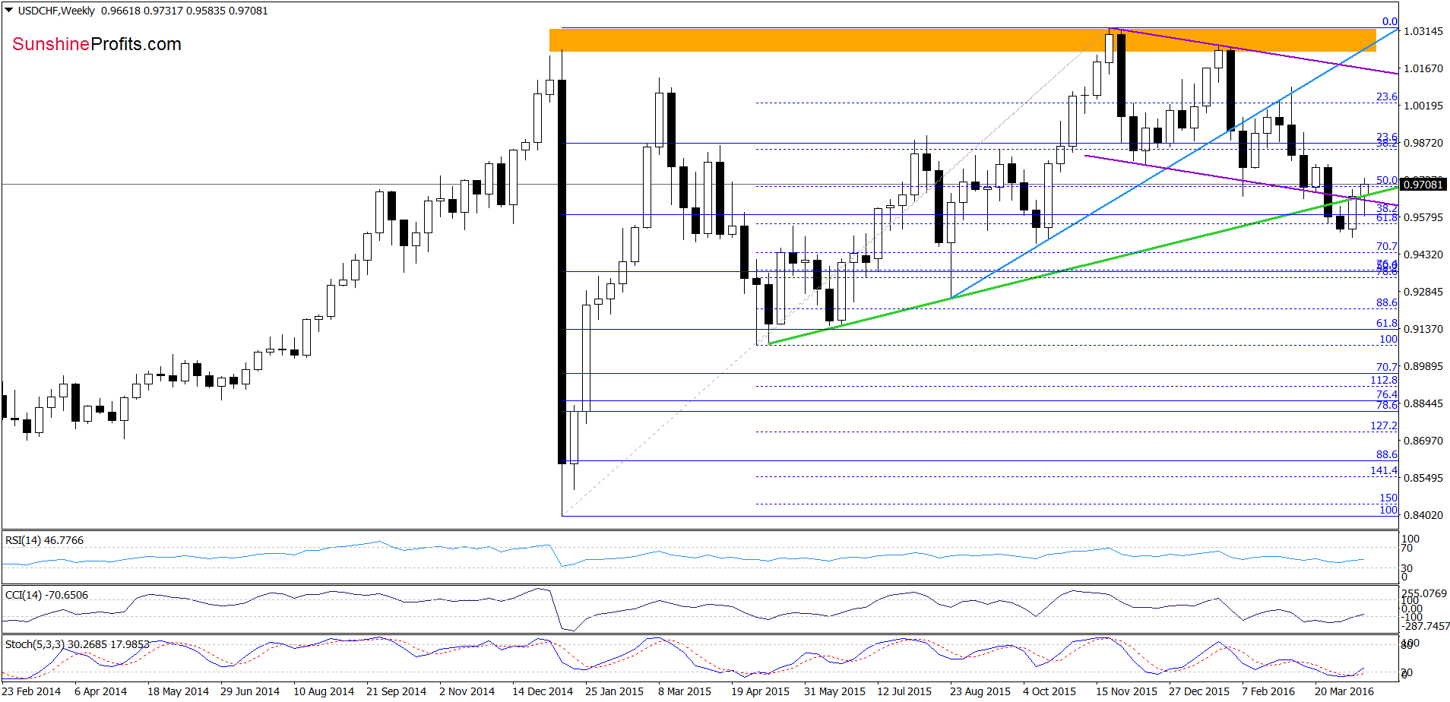The image size is (1450, 702).
Task: Click the 23 Feb 2014 date label
Action: [32, 691]
